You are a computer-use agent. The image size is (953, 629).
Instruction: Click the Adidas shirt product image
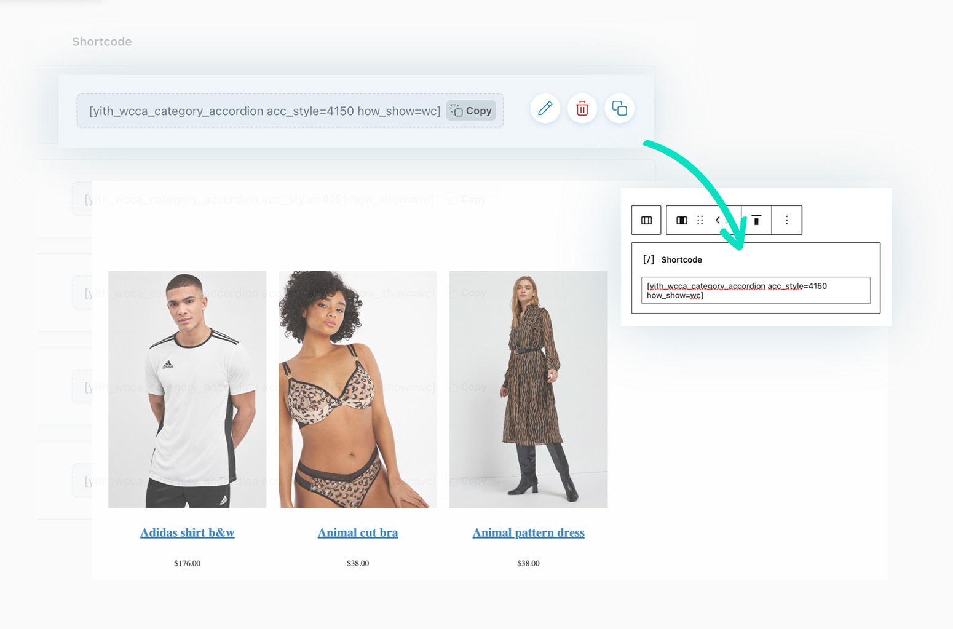click(187, 389)
